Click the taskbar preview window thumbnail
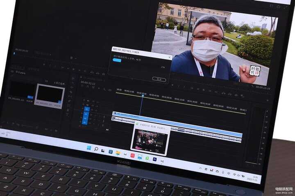295x196 pixels. click(151, 141)
